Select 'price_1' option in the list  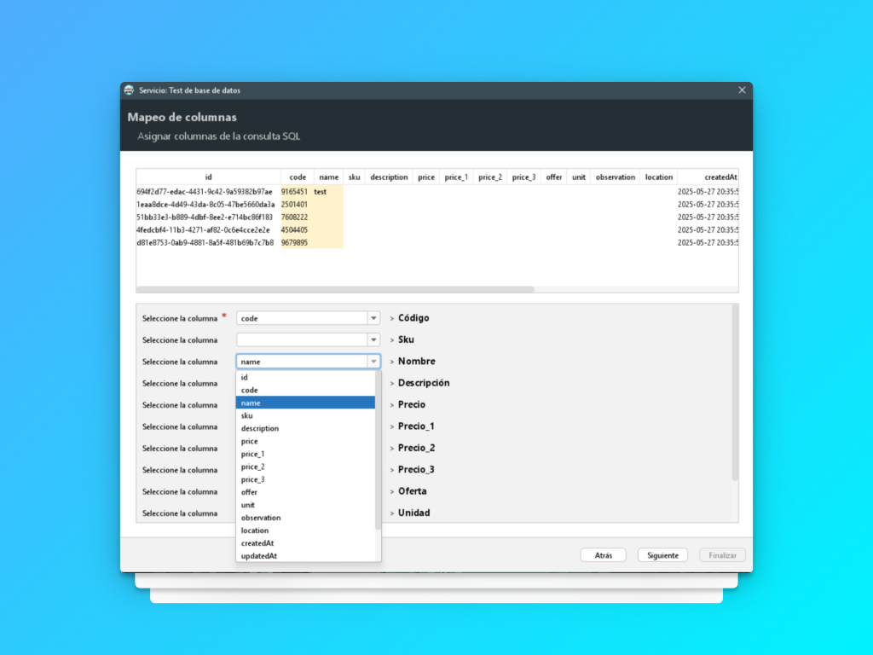tap(305, 454)
